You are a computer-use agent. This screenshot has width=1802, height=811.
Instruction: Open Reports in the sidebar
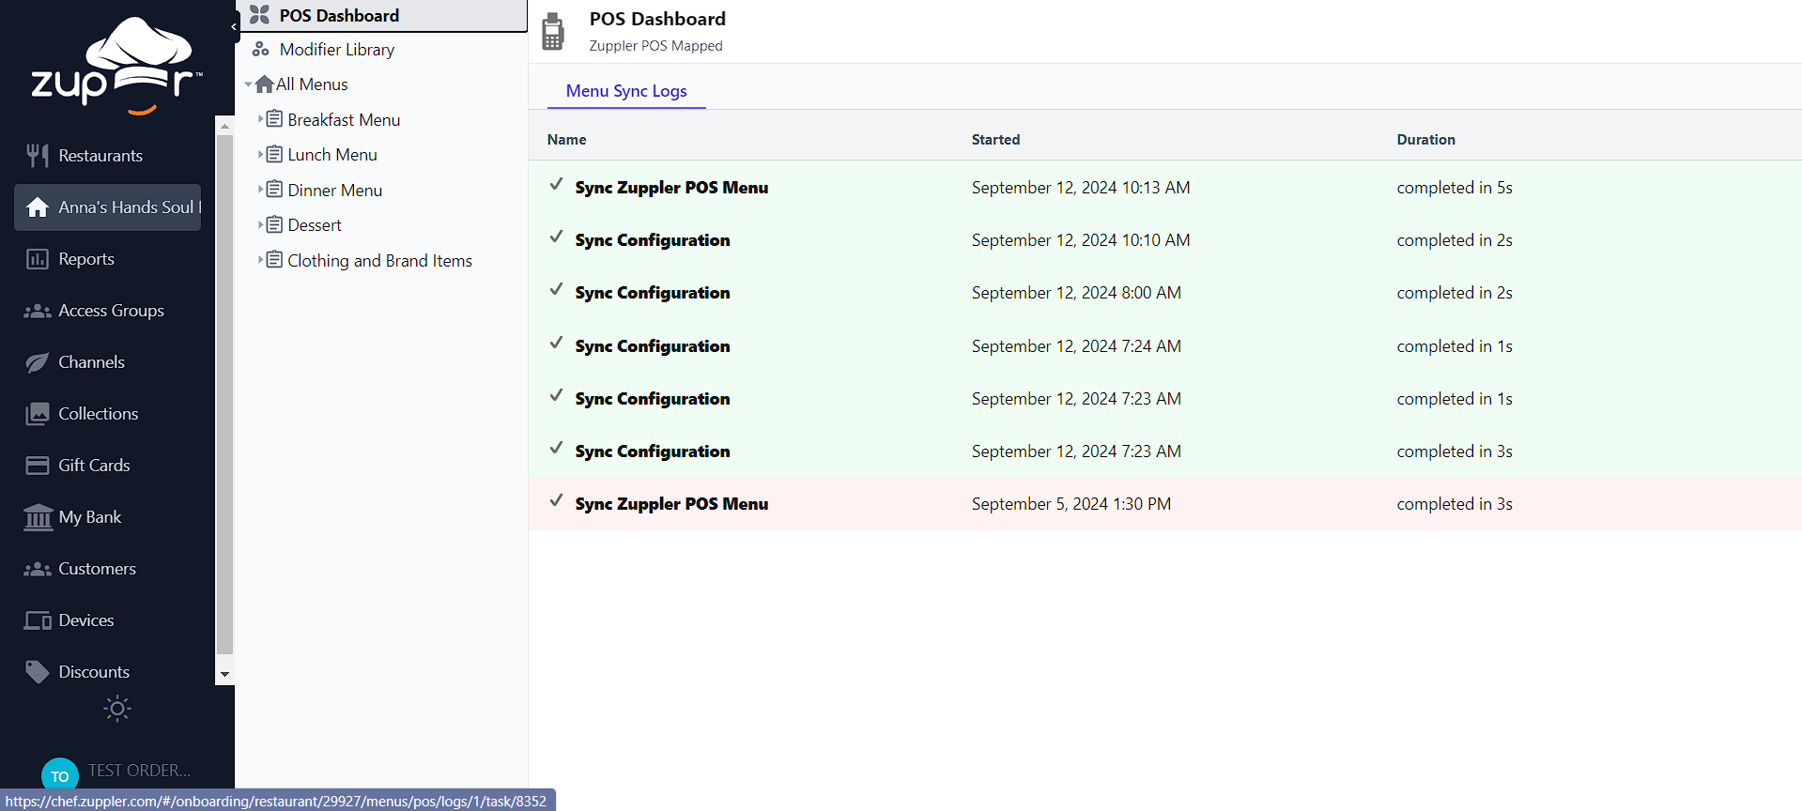point(86,259)
